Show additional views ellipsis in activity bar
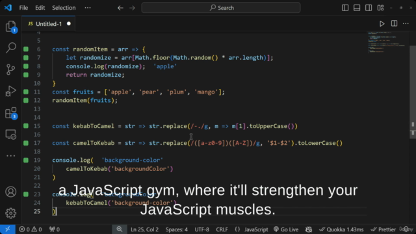This screenshot has height=234, width=416. (11, 156)
